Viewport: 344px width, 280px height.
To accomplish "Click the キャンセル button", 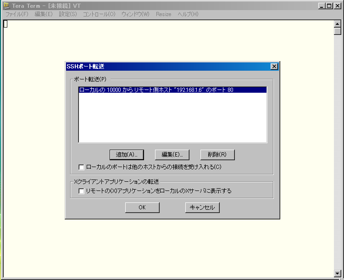I will coord(202,207).
